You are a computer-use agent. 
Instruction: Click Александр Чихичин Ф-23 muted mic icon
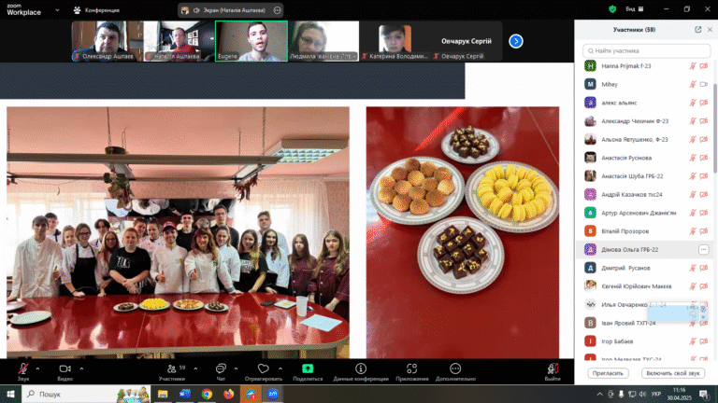[x=693, y=121]
